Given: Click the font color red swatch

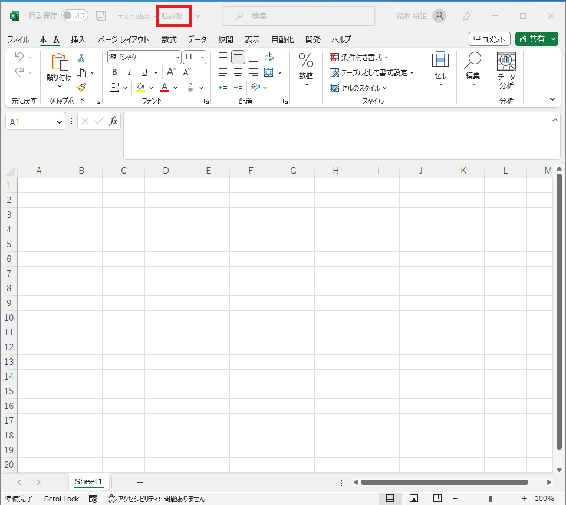Looking at the screenshot, I should coord(164,88).
